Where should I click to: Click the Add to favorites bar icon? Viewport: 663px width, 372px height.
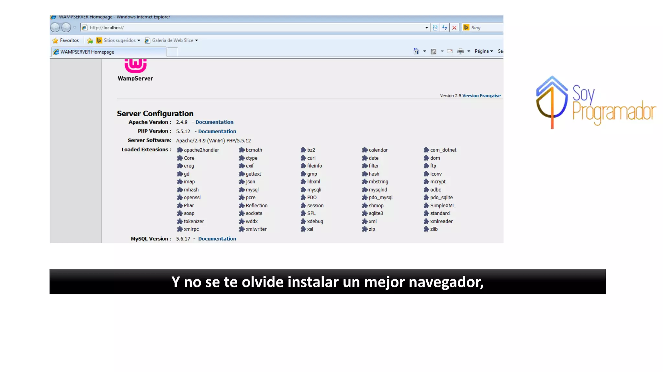pyautogui.click(x=90, y=40)
